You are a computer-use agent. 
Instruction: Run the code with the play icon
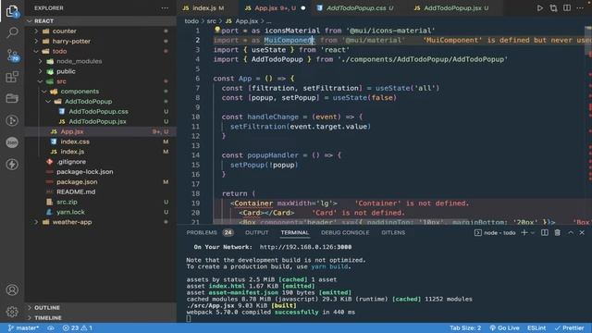click(540, 8)
